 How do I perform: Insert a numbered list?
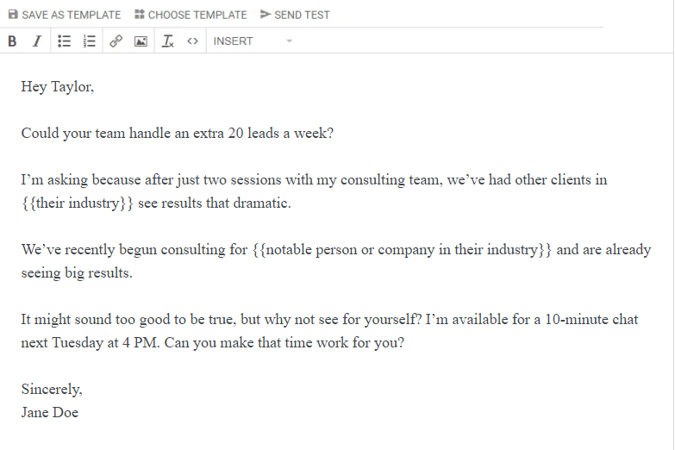[x=89, y=41]
